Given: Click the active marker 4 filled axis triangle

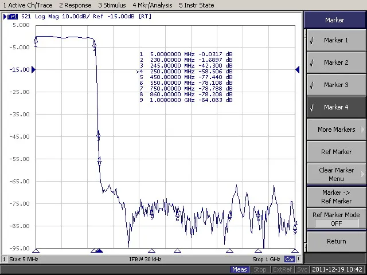Looking at the screenshot, I should (x=100, y=251).
